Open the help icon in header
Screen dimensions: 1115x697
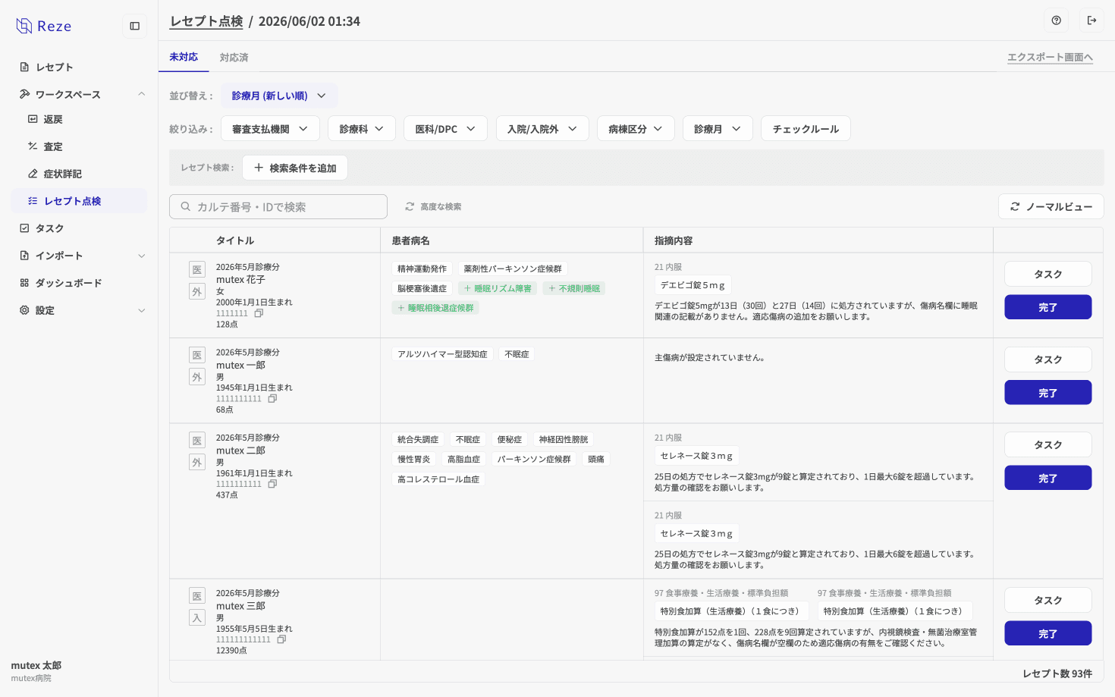click(x=1057, y=20)
